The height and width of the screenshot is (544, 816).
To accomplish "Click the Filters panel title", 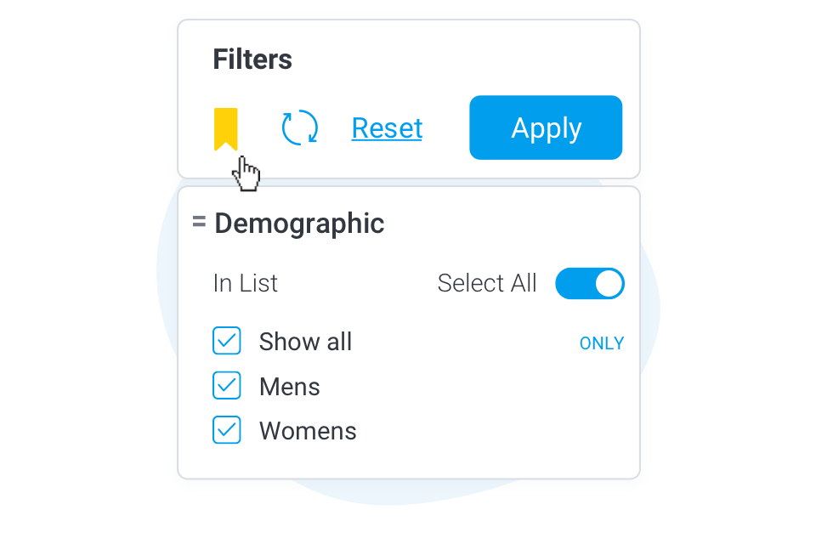I will click(252, 59).
